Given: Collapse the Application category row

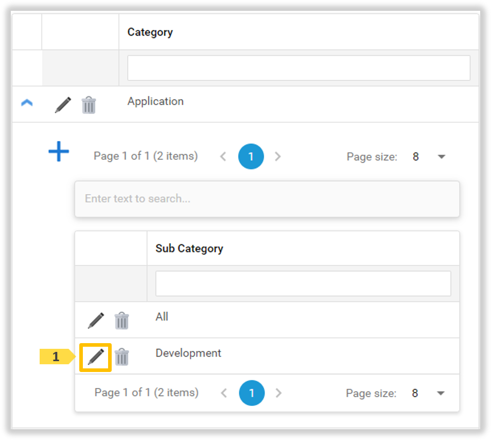Looking at the screenshot, I should 27,103.
